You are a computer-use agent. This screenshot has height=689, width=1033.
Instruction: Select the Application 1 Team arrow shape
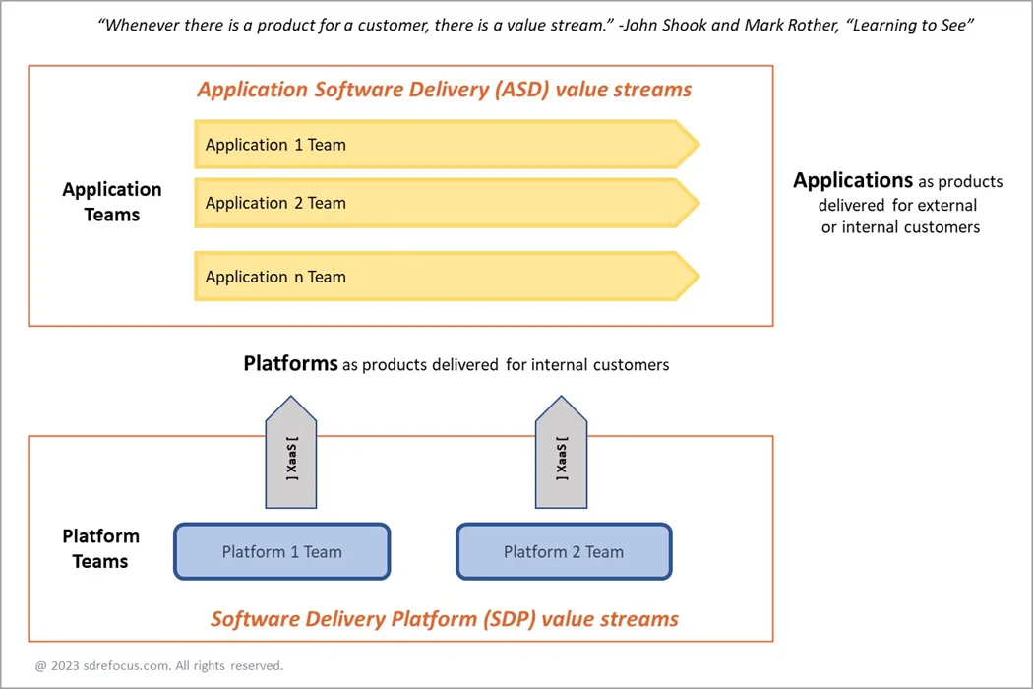[x=443, y=145]
